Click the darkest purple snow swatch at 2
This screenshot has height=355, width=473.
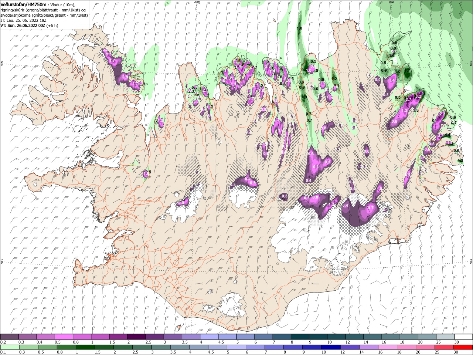[136, 337]
